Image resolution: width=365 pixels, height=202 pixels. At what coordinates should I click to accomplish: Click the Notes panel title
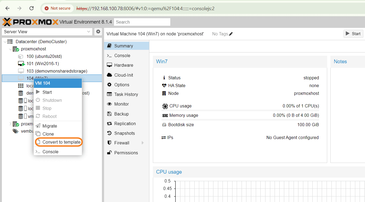tap(340, 61)
